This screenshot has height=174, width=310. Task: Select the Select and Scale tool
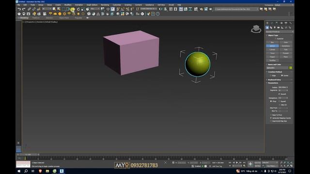pos(83,9)
